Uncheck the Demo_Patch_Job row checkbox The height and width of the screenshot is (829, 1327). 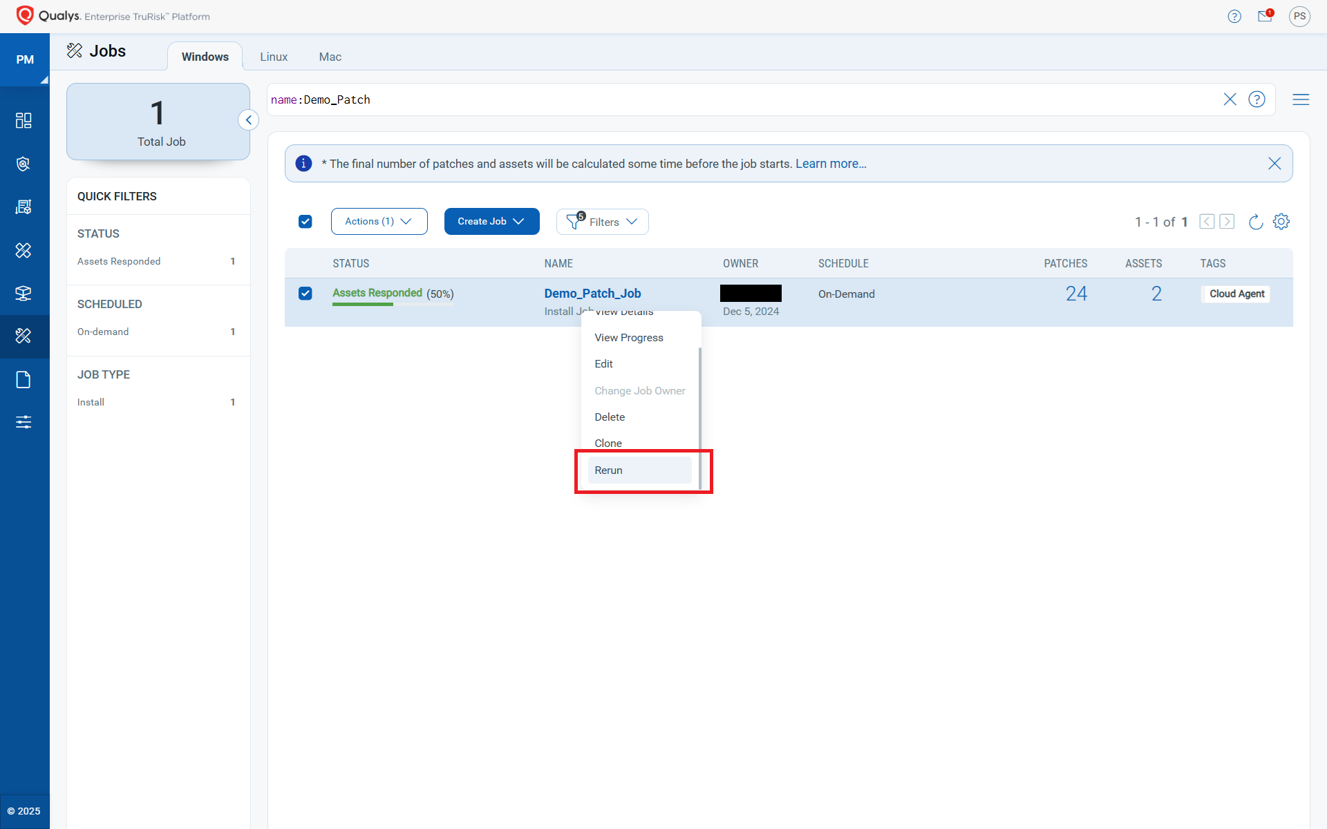tap(305, 294)
